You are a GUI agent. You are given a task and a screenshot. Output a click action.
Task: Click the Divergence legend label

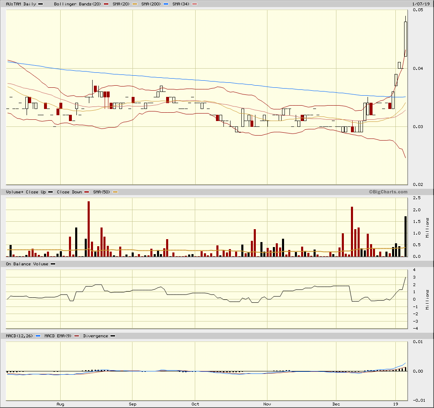(96, 336)
